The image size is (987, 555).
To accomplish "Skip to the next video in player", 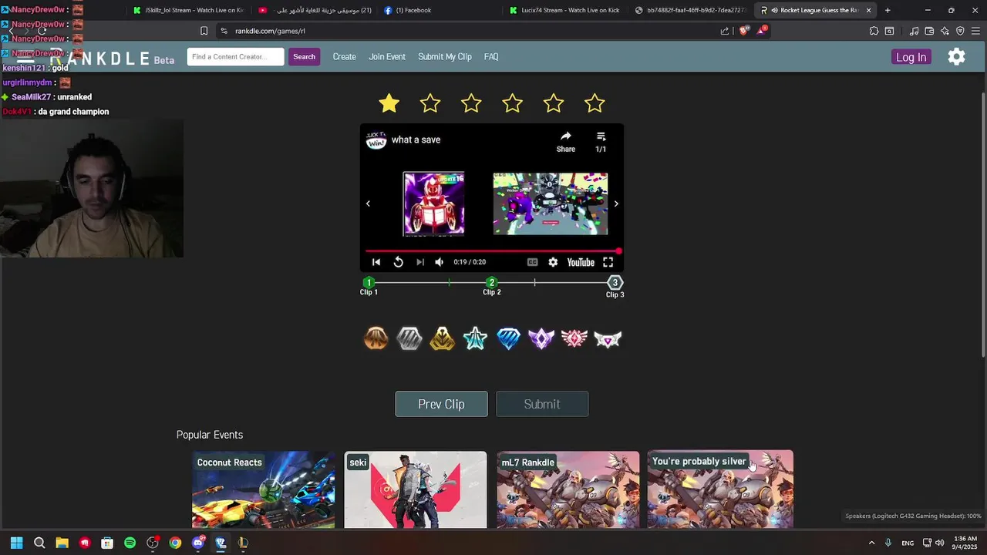I will [x=419, y=262].
